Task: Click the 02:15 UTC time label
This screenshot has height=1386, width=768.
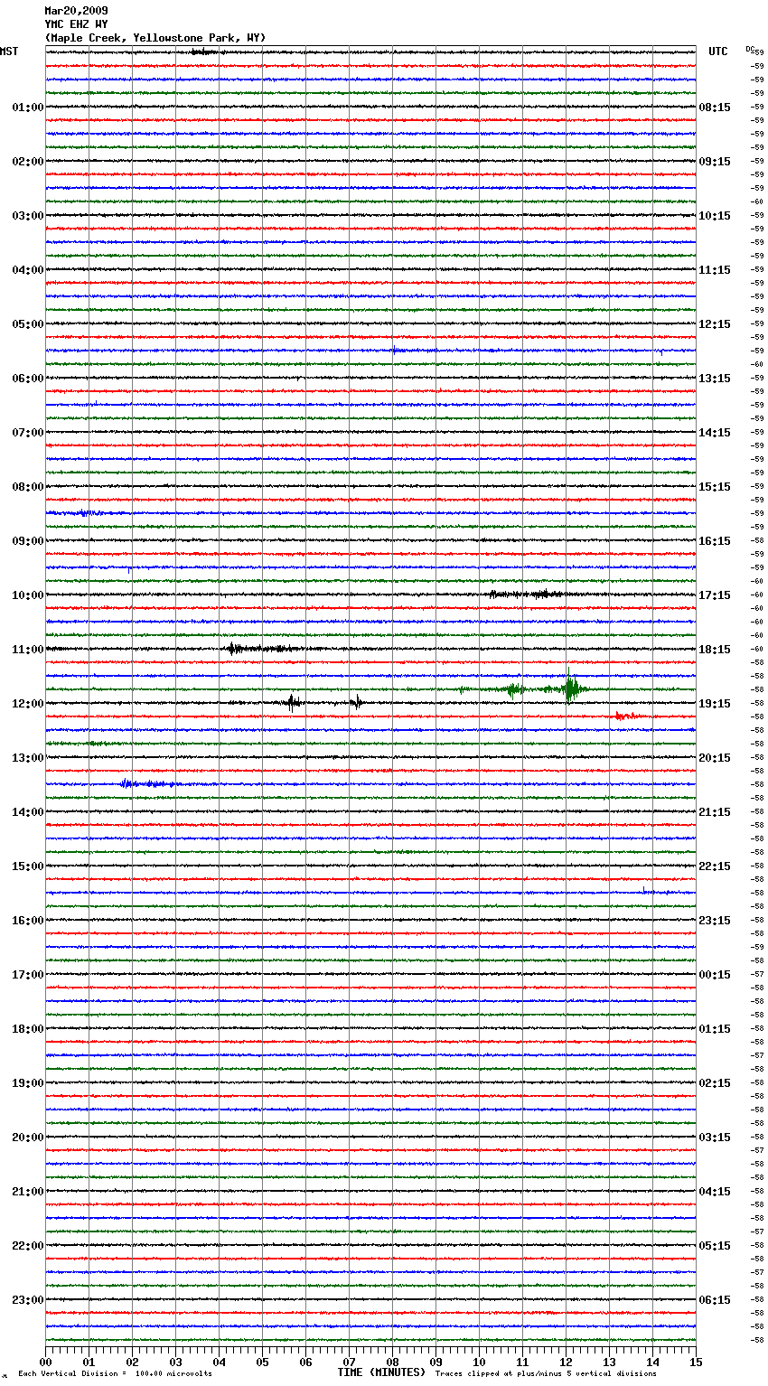Action: (715, 1083)
